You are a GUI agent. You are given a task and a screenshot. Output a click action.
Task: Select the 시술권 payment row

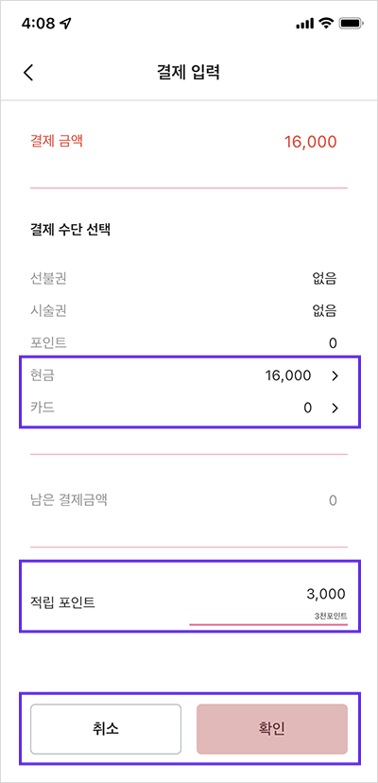(x=183, y=311)
